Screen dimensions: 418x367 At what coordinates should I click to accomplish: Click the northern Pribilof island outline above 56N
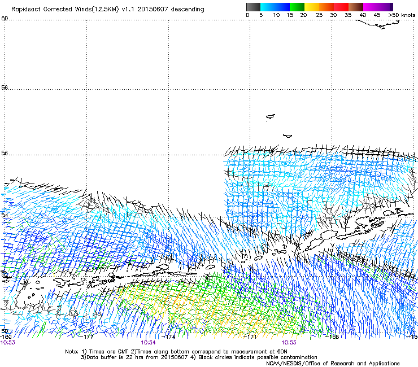(271, 117)
